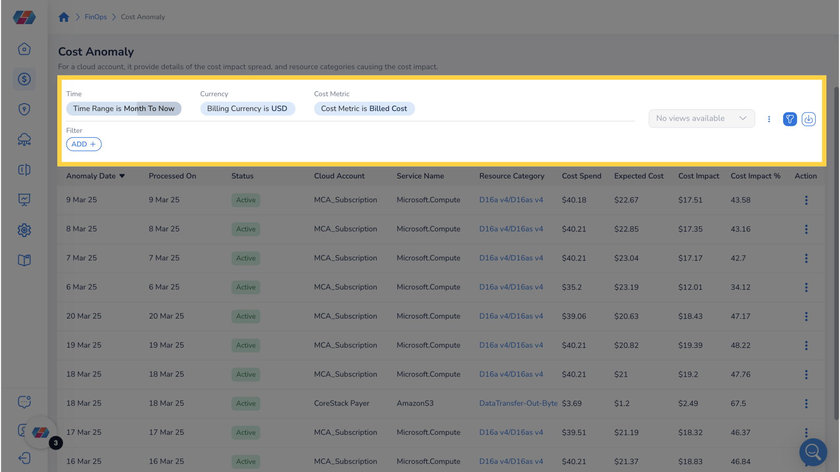Open action menu for 6 Mar 25 row
This screenshot has height=472, width=840.
[806, 287]
